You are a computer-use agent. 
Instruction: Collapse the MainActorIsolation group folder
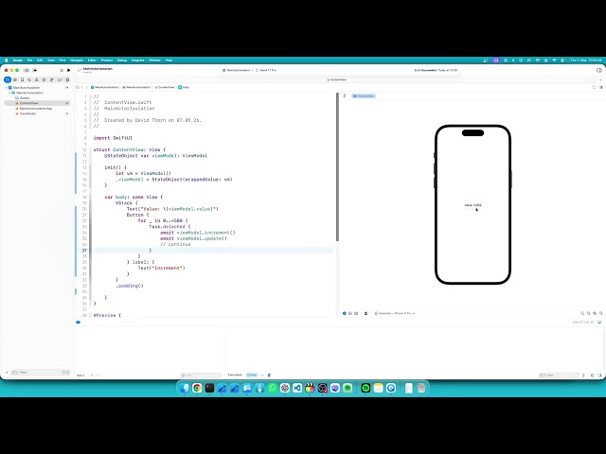point(9,93)
